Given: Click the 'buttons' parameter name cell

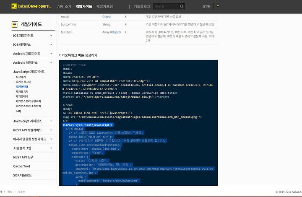Looking at the screenshot, I should pyautogui.click(x=66, y=32).
